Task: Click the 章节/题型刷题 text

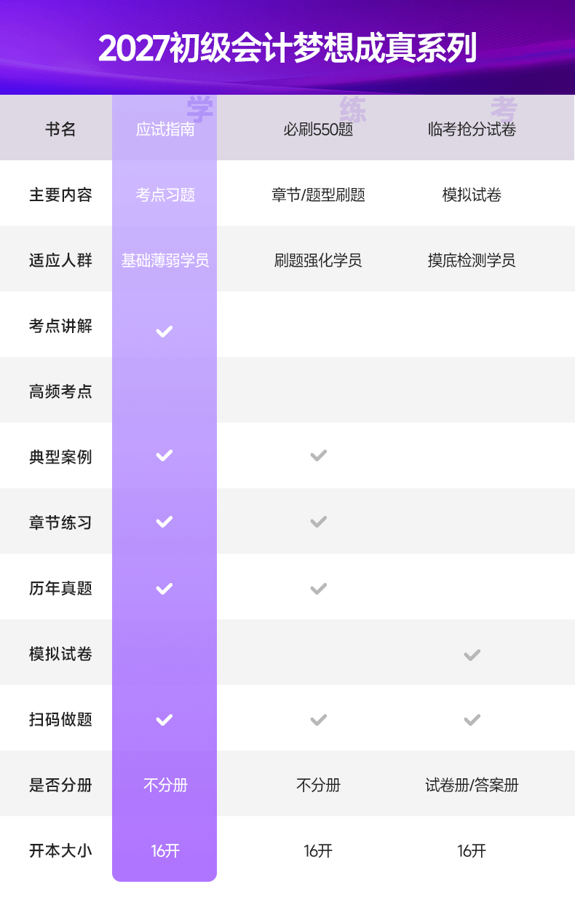Action: tap(318, 195)
